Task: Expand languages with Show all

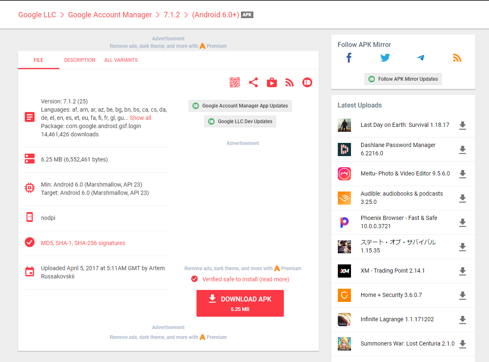Action: pyautogui.click(x=140, y=118)
